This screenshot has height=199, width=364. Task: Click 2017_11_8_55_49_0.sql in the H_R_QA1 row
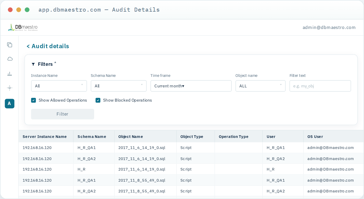(142, 180)
